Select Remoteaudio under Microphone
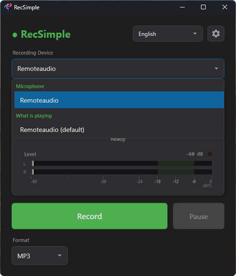 [x=119, y=100]
